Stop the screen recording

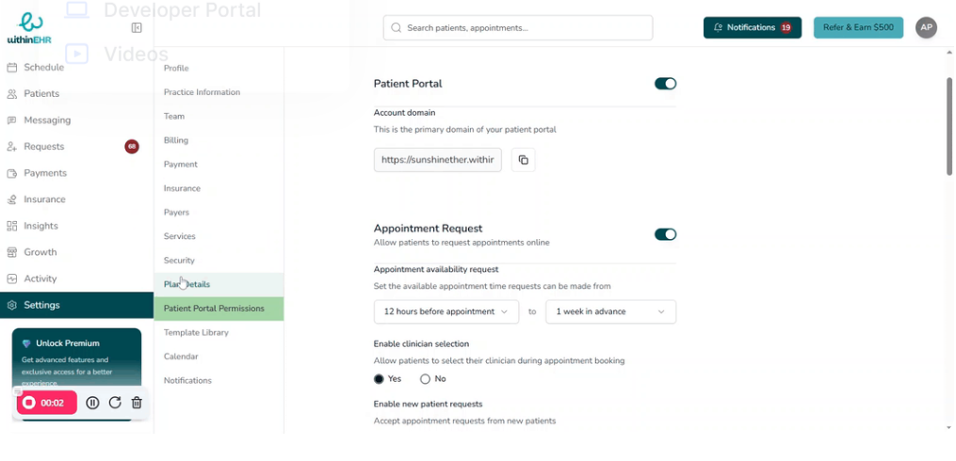[46, 403]
